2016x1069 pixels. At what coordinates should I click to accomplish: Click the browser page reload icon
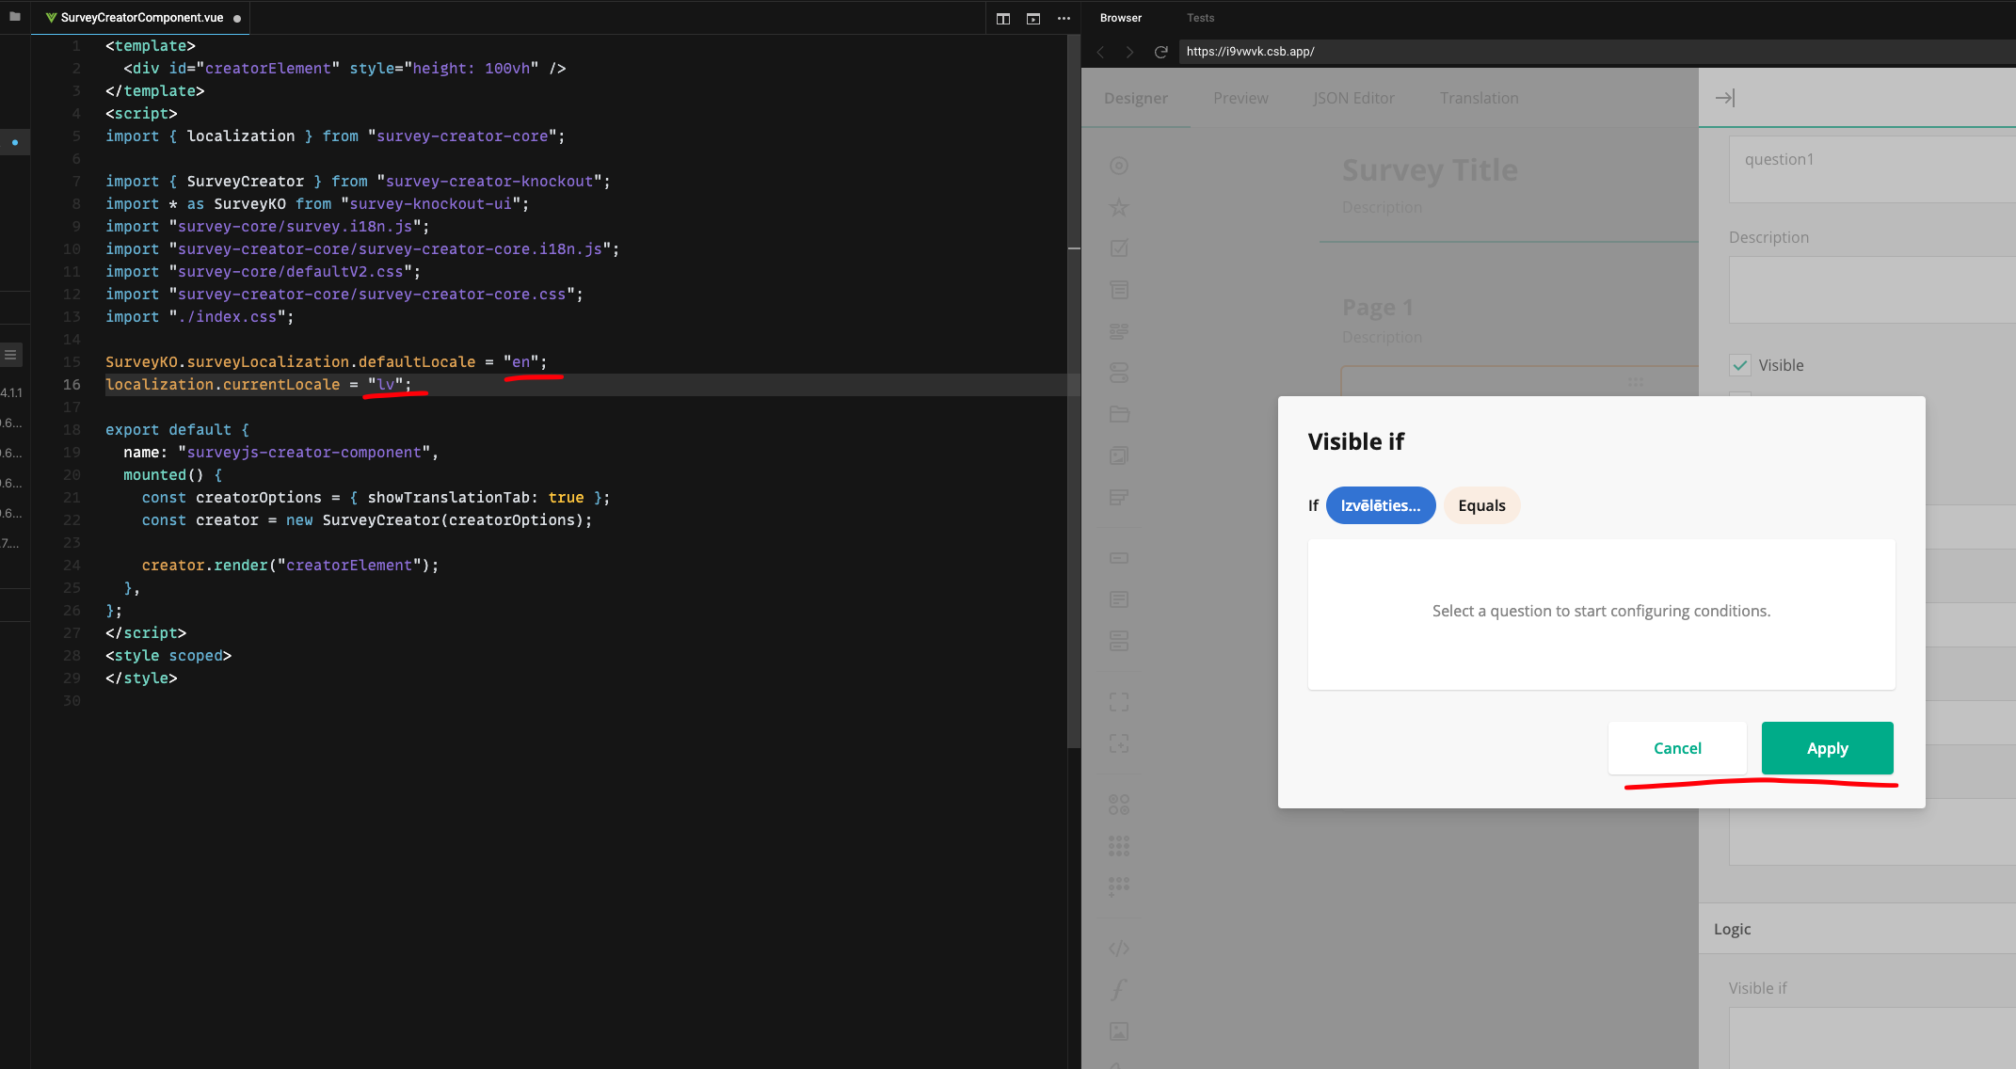(1160, 52)
